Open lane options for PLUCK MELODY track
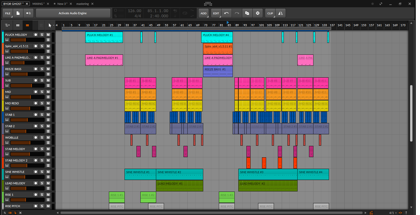 click(48, 40)
